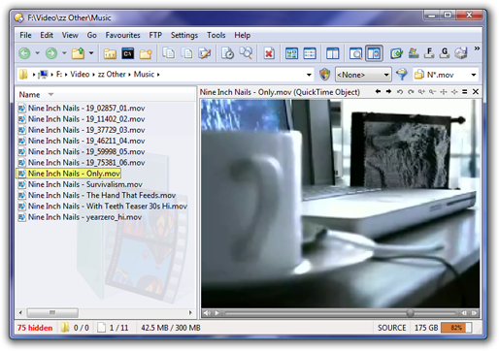499x351 pixels.
Task: Open the N*.mov filter dropdown arrow
Action: [x=474, y=75]
